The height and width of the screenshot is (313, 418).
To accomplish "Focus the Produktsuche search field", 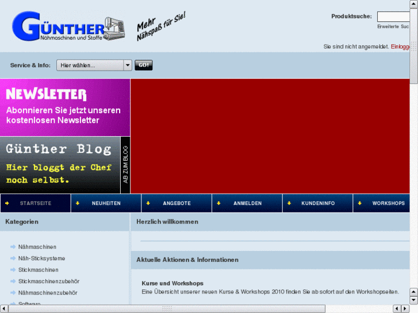I will [393, 17].
